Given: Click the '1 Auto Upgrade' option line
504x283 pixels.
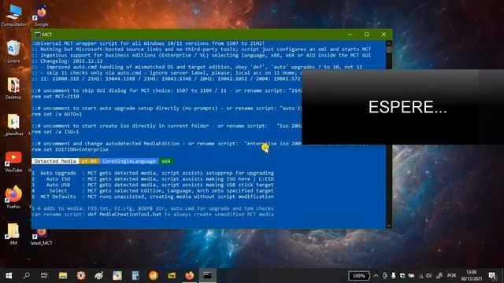Looking at the screenshot, I should coord(153,173).
